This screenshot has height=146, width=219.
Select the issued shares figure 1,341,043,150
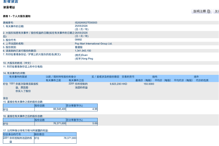coord(83,51)
